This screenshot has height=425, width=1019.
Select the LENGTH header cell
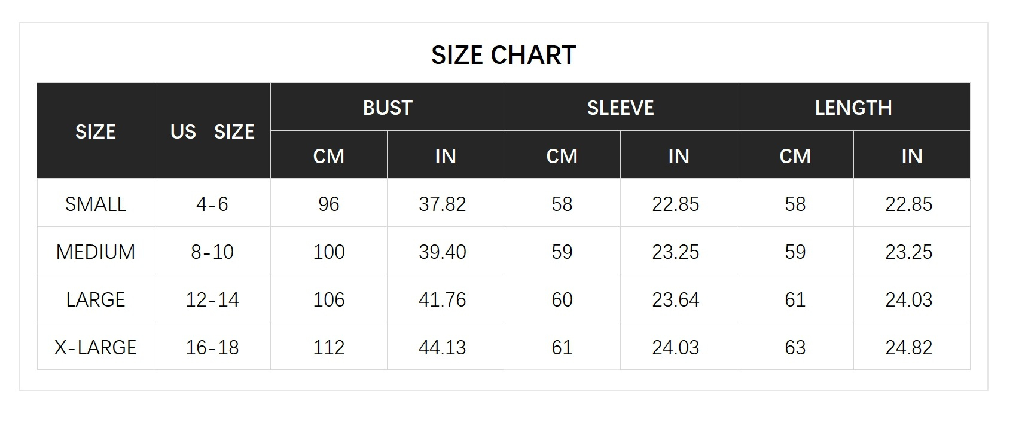click(x=853, y=108)
